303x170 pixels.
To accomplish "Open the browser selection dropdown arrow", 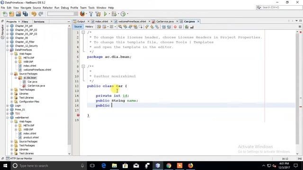I will (86, 14).
